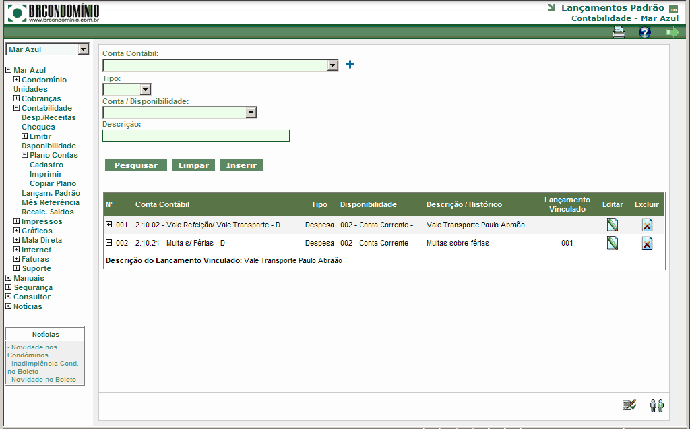Image resolution: width=690 pixels, height=429 pixels.
Task: Open Desp./Receitas in the sidebar
Action: [49, 117]
